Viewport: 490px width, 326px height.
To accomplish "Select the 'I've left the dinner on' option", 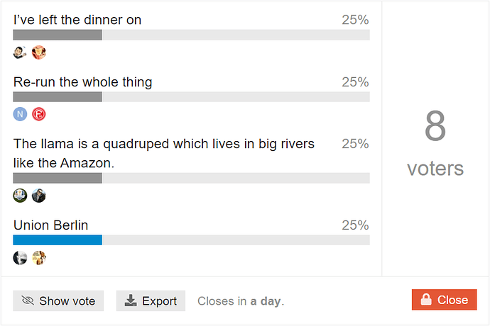I will coord(77,20).
